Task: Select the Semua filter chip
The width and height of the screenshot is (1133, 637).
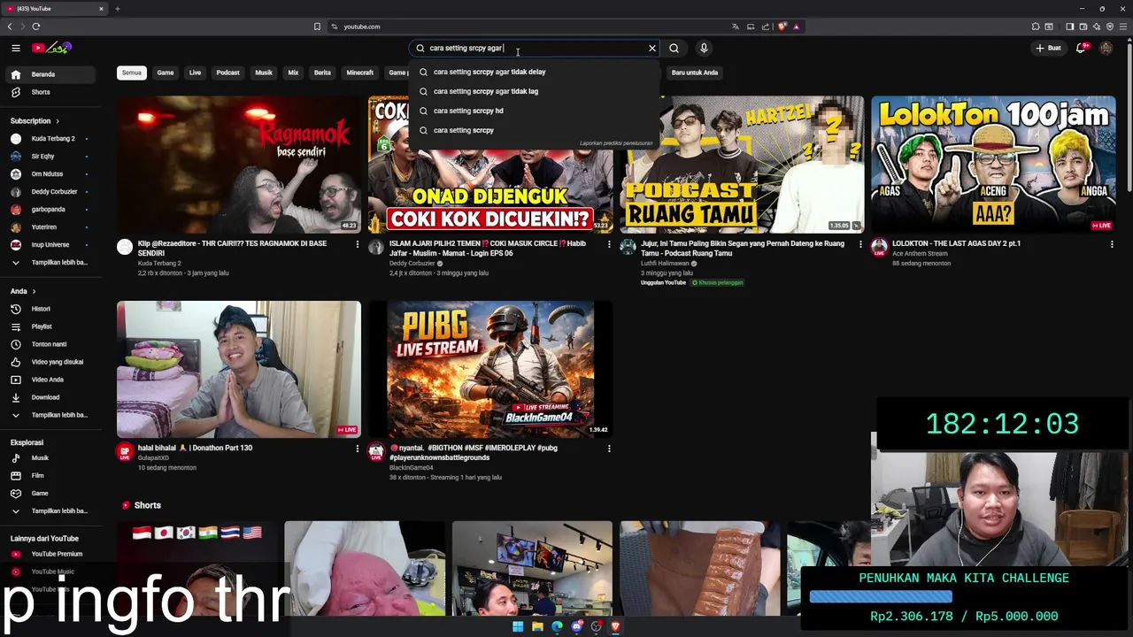Action: click(x=132, y=73)
